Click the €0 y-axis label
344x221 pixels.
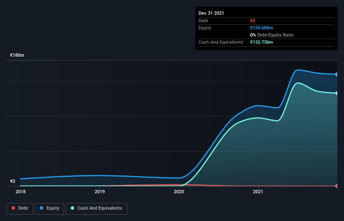[13, 181]
